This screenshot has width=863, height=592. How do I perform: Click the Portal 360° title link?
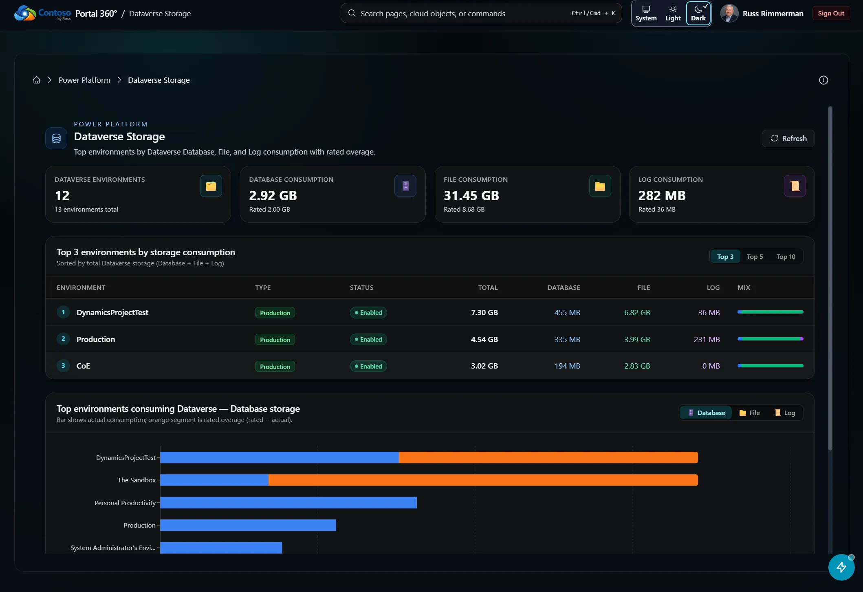96,13
